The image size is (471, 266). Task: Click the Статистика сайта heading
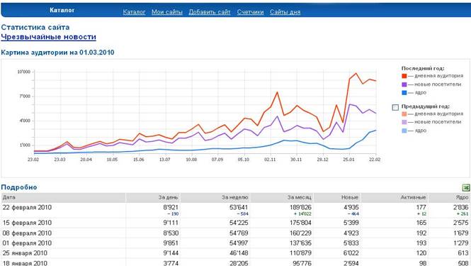pyautogui.click(x=35, y=28)
